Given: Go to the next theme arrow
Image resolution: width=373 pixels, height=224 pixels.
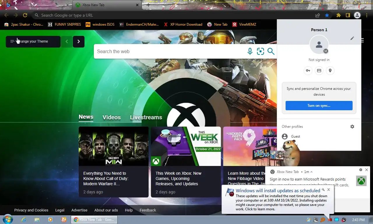Looking at the screenshot, I should pyautogui.click(x=79, y=41).
